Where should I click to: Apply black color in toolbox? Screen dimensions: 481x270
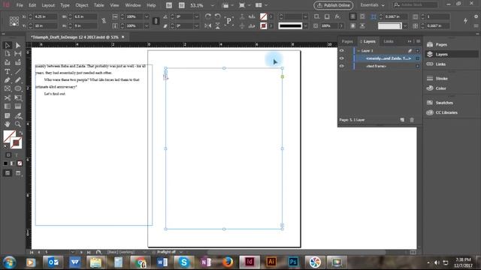[5, 163]
